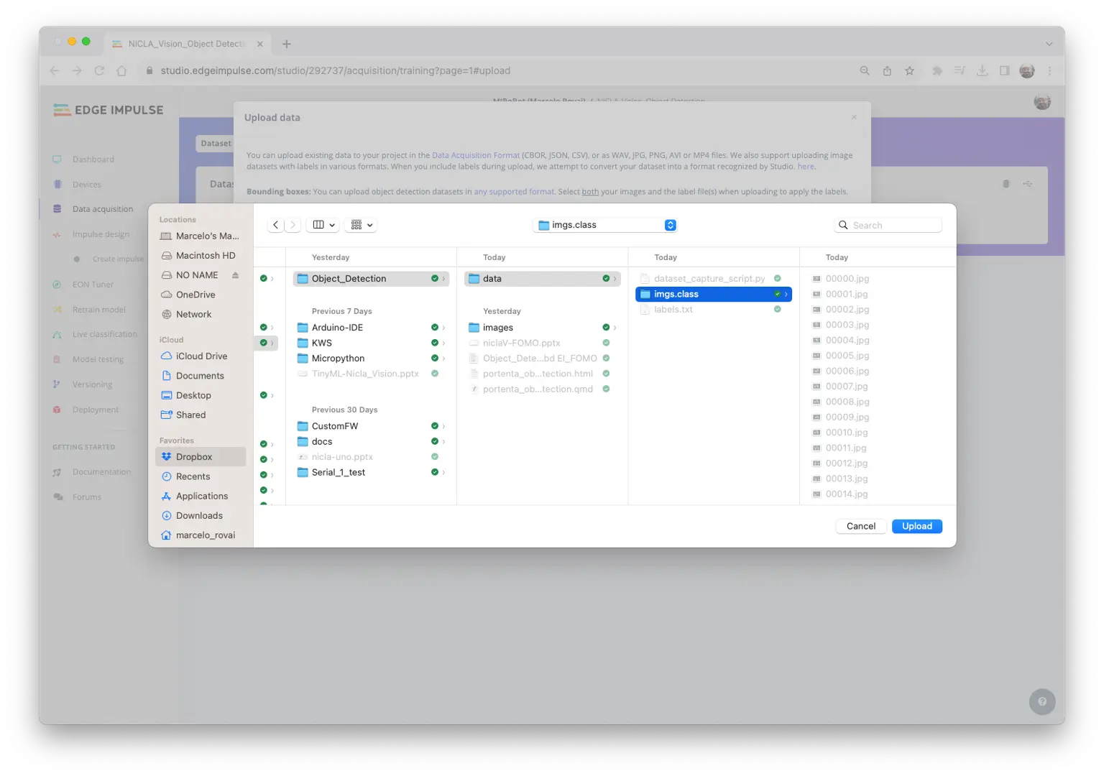Image resolution: width=1104 pixels, height=776 pixels.
Task: Bookmark this page with the star icon
Action: click(909, 70)
